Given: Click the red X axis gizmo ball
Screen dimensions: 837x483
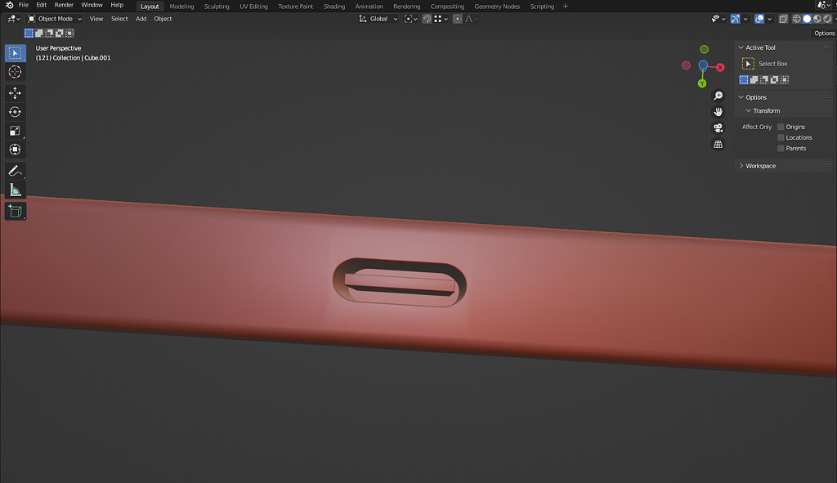Looking at the screenshot, I should point(720,67).
